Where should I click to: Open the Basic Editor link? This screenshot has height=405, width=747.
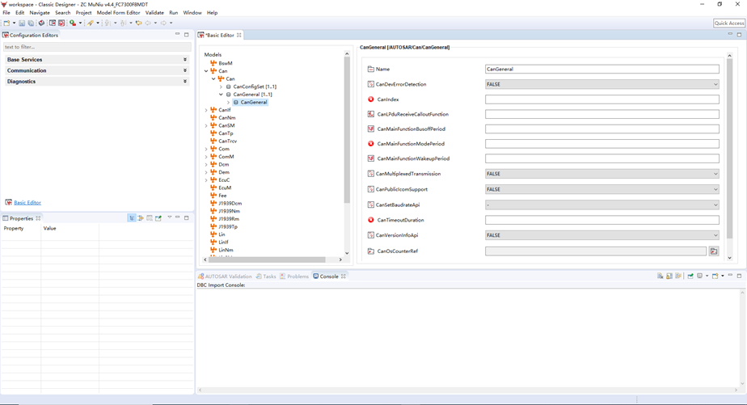click(27, 202)
